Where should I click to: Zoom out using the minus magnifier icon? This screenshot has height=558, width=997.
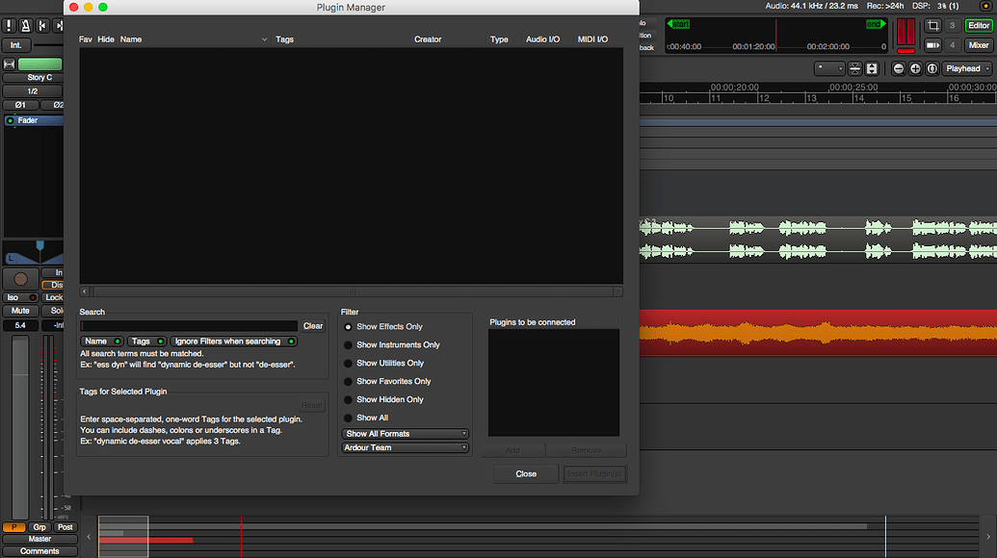click(899, 68)
